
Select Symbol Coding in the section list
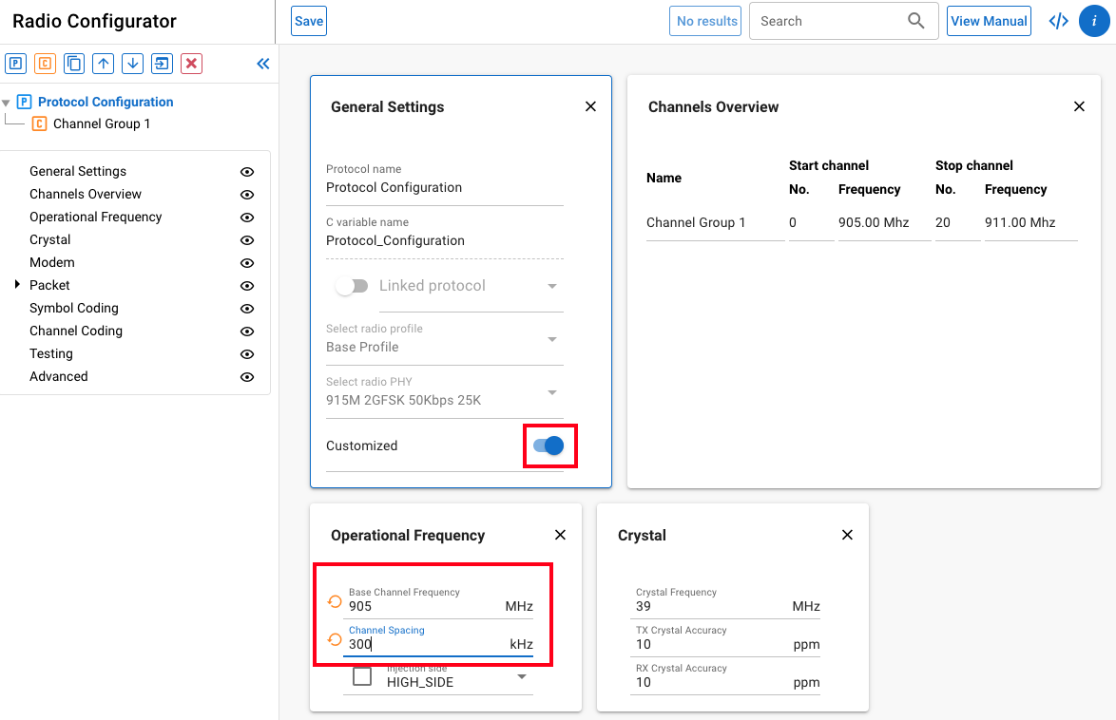tap(74, 308)
